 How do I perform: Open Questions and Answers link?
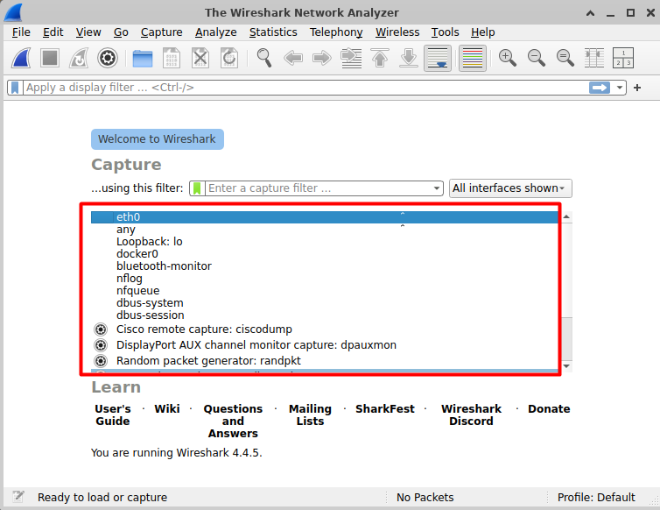pos(233,421)
